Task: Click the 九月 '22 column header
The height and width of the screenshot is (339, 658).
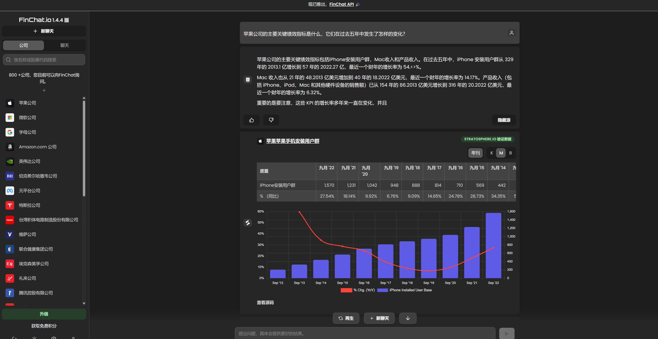Action: tap(326, 171)
